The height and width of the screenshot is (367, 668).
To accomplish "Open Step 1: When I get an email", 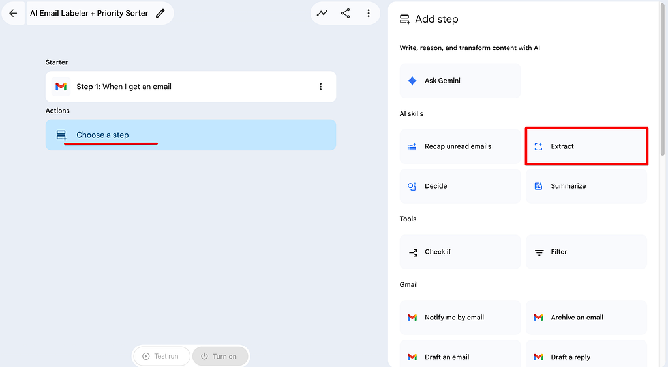I will tap(191, 87).
